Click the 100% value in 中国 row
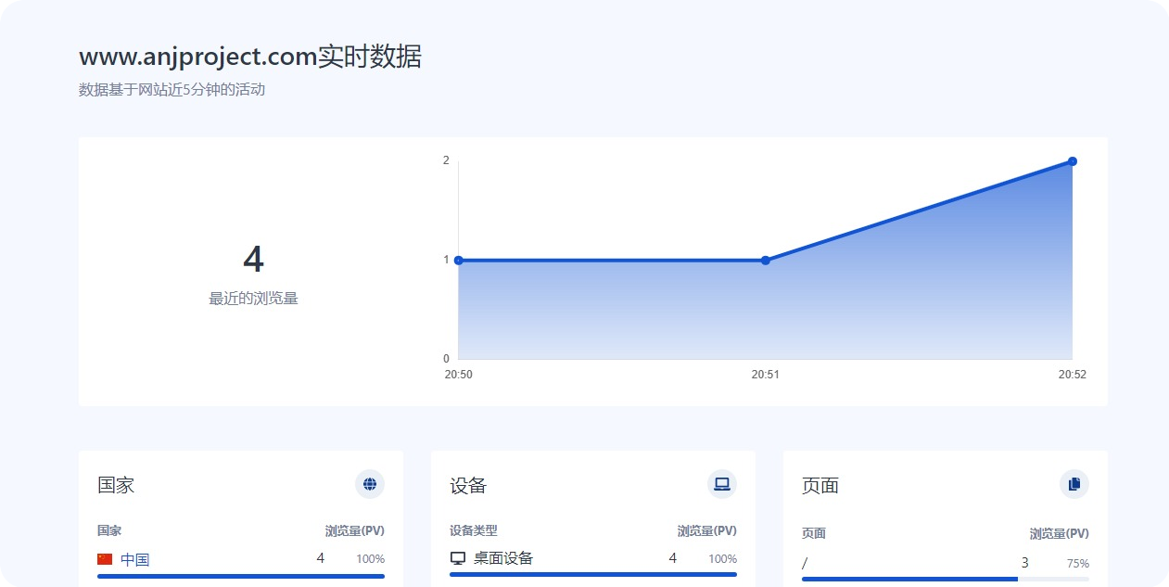This screenshot has height=587, width=1169. tap(370, 559)
